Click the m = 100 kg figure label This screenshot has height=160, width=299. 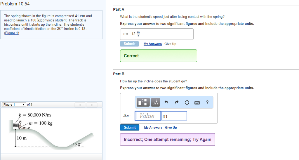point(41,123)
